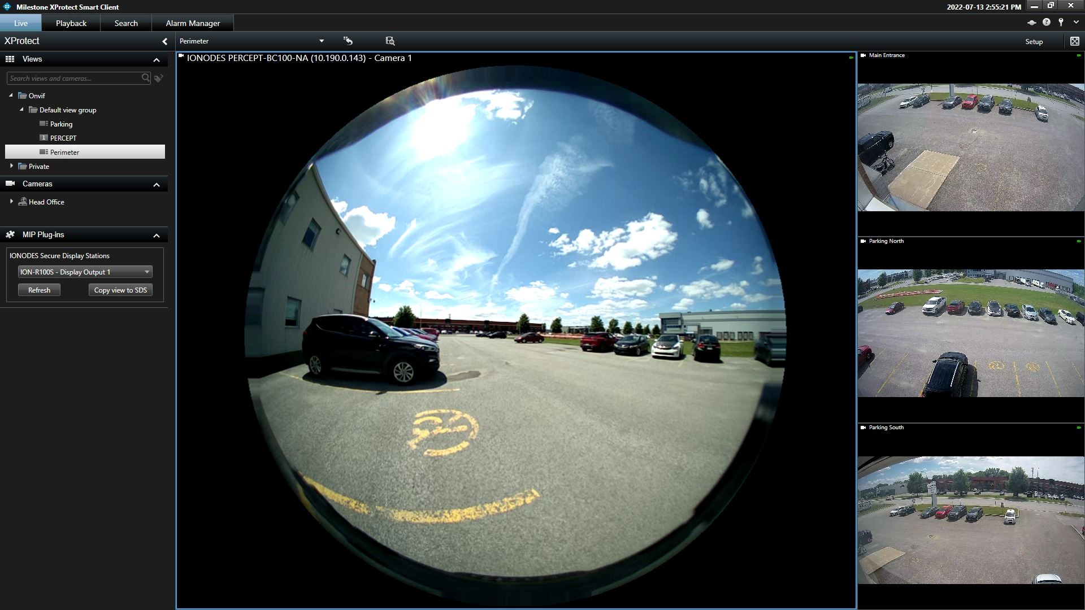Click the Parking South label text

coord(886,428)
